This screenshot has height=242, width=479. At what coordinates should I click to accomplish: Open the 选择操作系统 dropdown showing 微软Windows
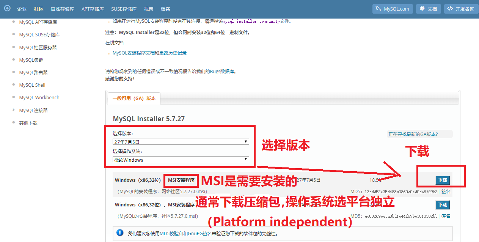[x=181, y=159]
